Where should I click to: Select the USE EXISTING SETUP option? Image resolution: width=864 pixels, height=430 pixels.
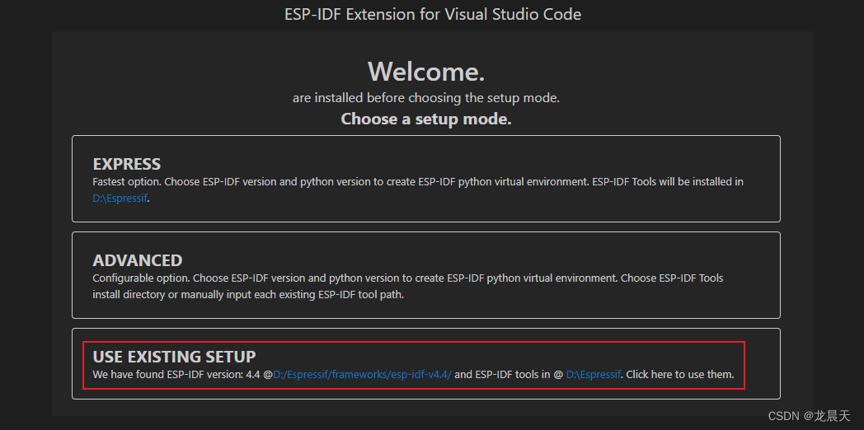pyautogui.click(x=426, y=364)
